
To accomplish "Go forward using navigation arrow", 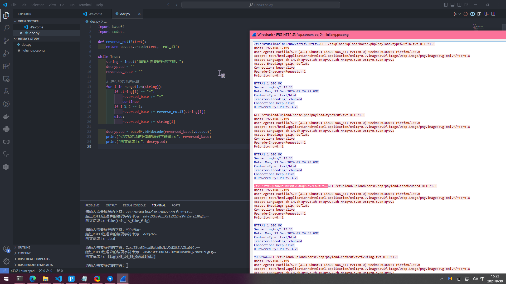I will tap(176, 5).
